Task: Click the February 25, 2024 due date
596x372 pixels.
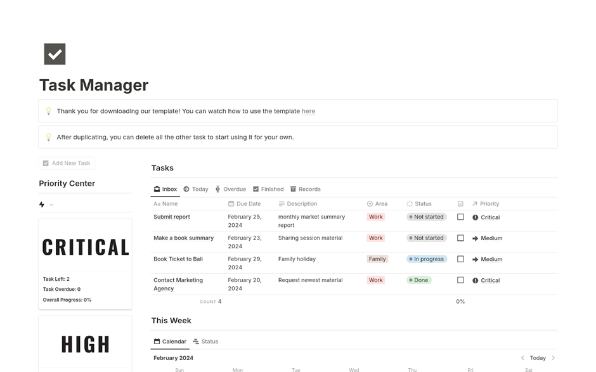Action: tap(244, 221)
